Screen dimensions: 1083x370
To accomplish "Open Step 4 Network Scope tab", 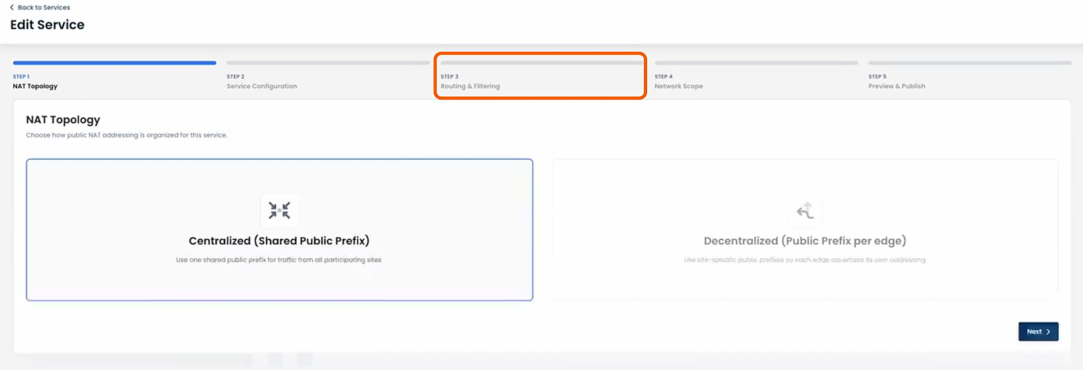I will [756, 76].
